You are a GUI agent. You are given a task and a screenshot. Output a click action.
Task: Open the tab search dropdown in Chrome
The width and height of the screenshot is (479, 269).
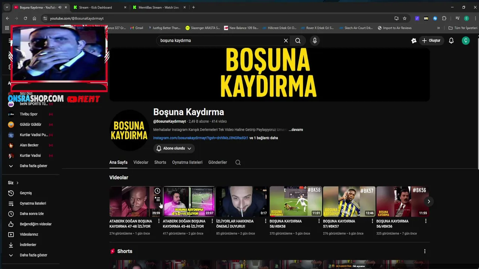(x=7, y=7)
